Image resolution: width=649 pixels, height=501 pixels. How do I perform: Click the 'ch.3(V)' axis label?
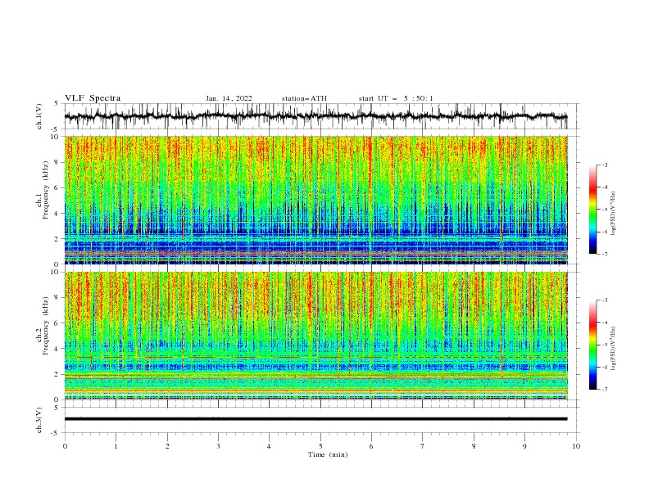[x=39, y=420]
